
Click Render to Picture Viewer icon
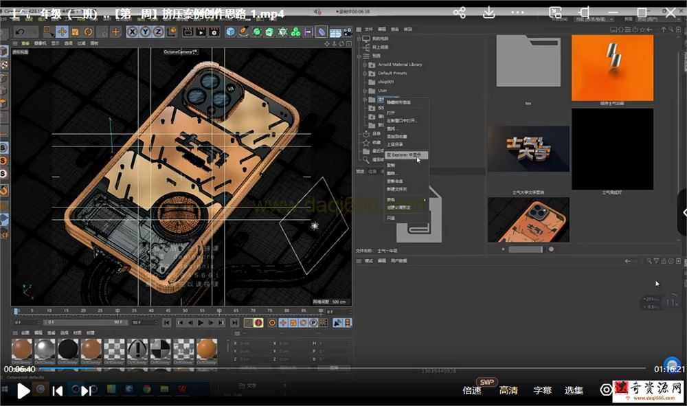click(201, 32)
